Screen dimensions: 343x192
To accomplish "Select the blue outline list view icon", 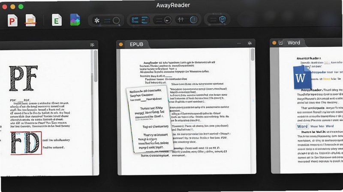I will (135, 20).
